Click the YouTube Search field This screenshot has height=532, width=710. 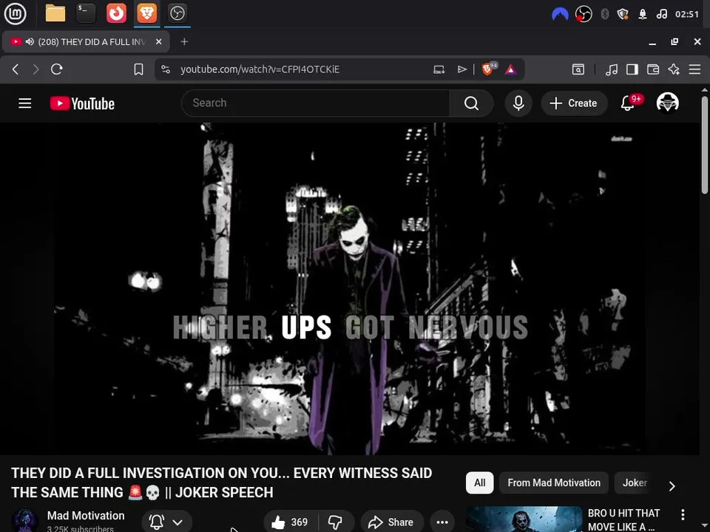(315, 103)
